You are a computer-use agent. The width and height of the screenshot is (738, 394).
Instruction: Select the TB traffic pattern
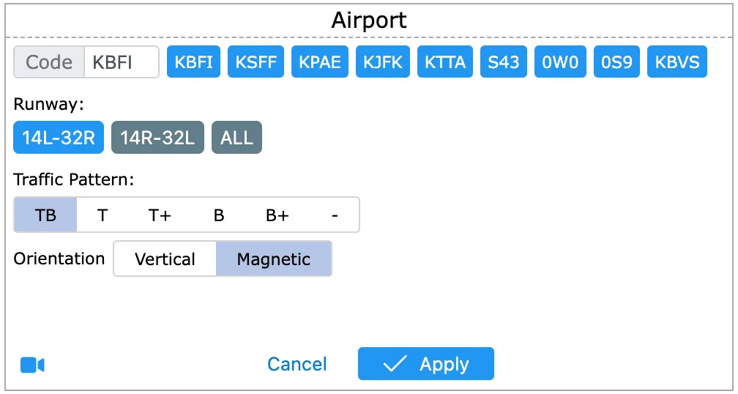tap(45, 215)
